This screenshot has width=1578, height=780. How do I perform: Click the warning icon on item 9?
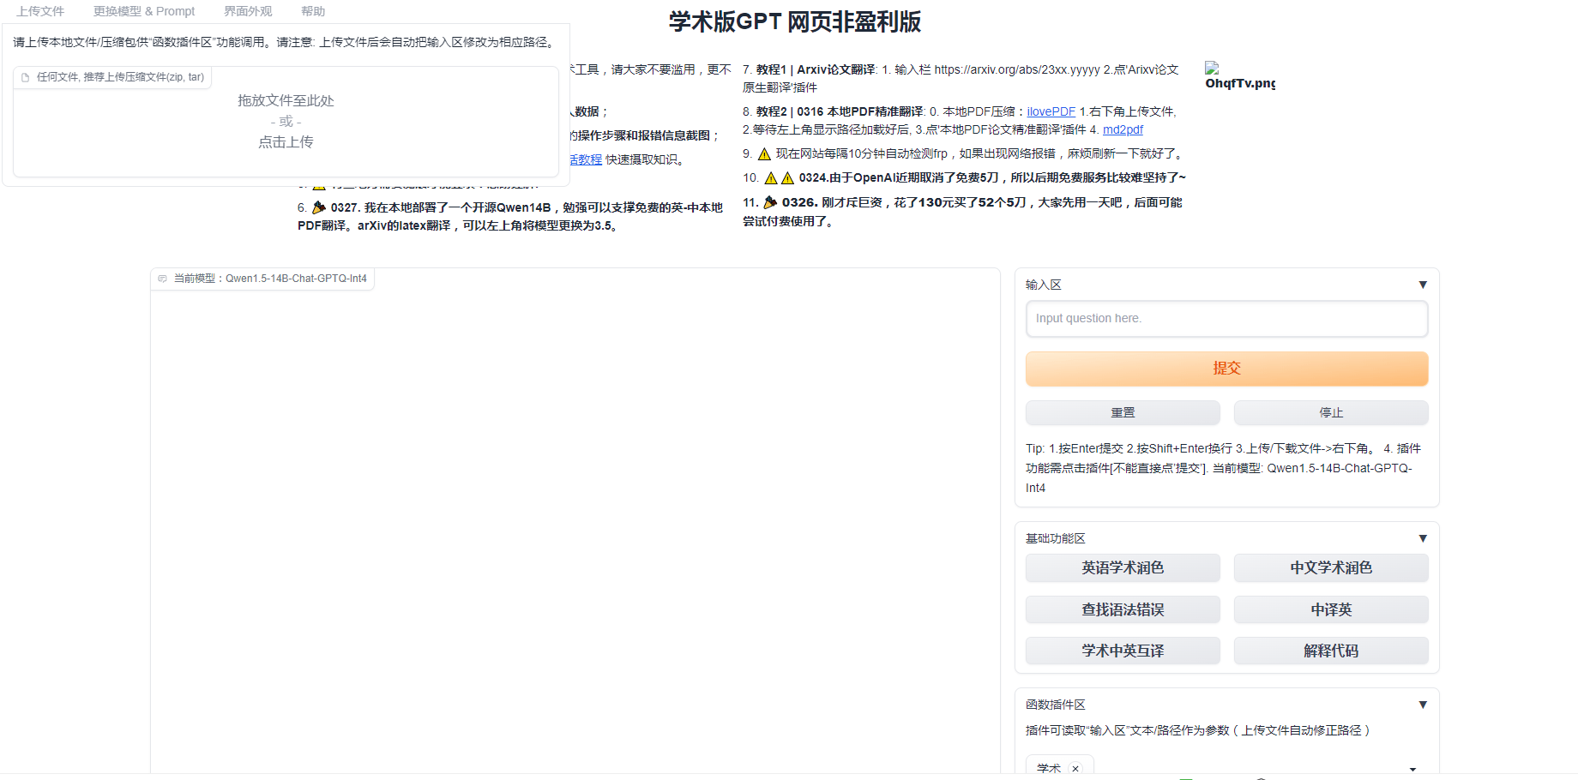coord(764,154)
